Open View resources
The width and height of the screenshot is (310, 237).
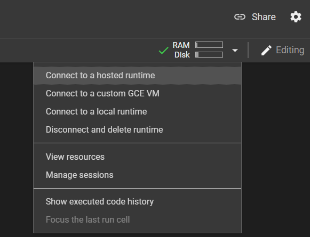138,157
